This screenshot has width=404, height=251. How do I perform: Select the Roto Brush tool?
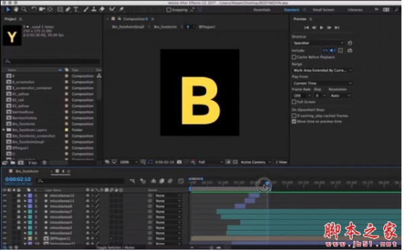[x=112, y=9]
